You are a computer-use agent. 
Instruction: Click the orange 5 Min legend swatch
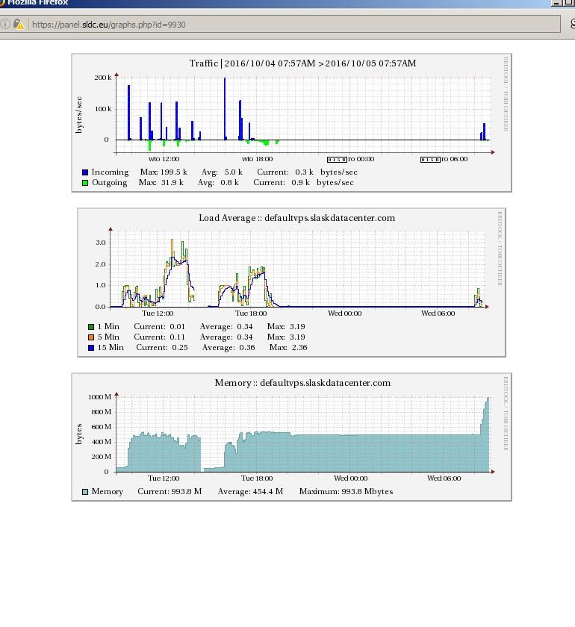tap(91, 337)
